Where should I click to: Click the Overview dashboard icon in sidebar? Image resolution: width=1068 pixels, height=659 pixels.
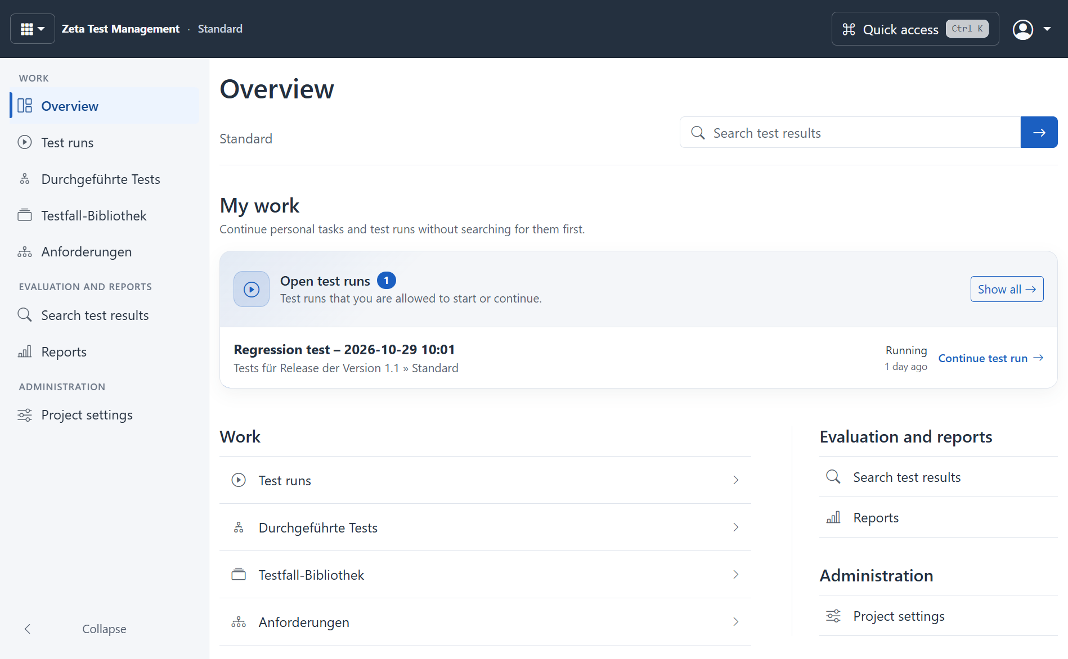click(25, 106)
